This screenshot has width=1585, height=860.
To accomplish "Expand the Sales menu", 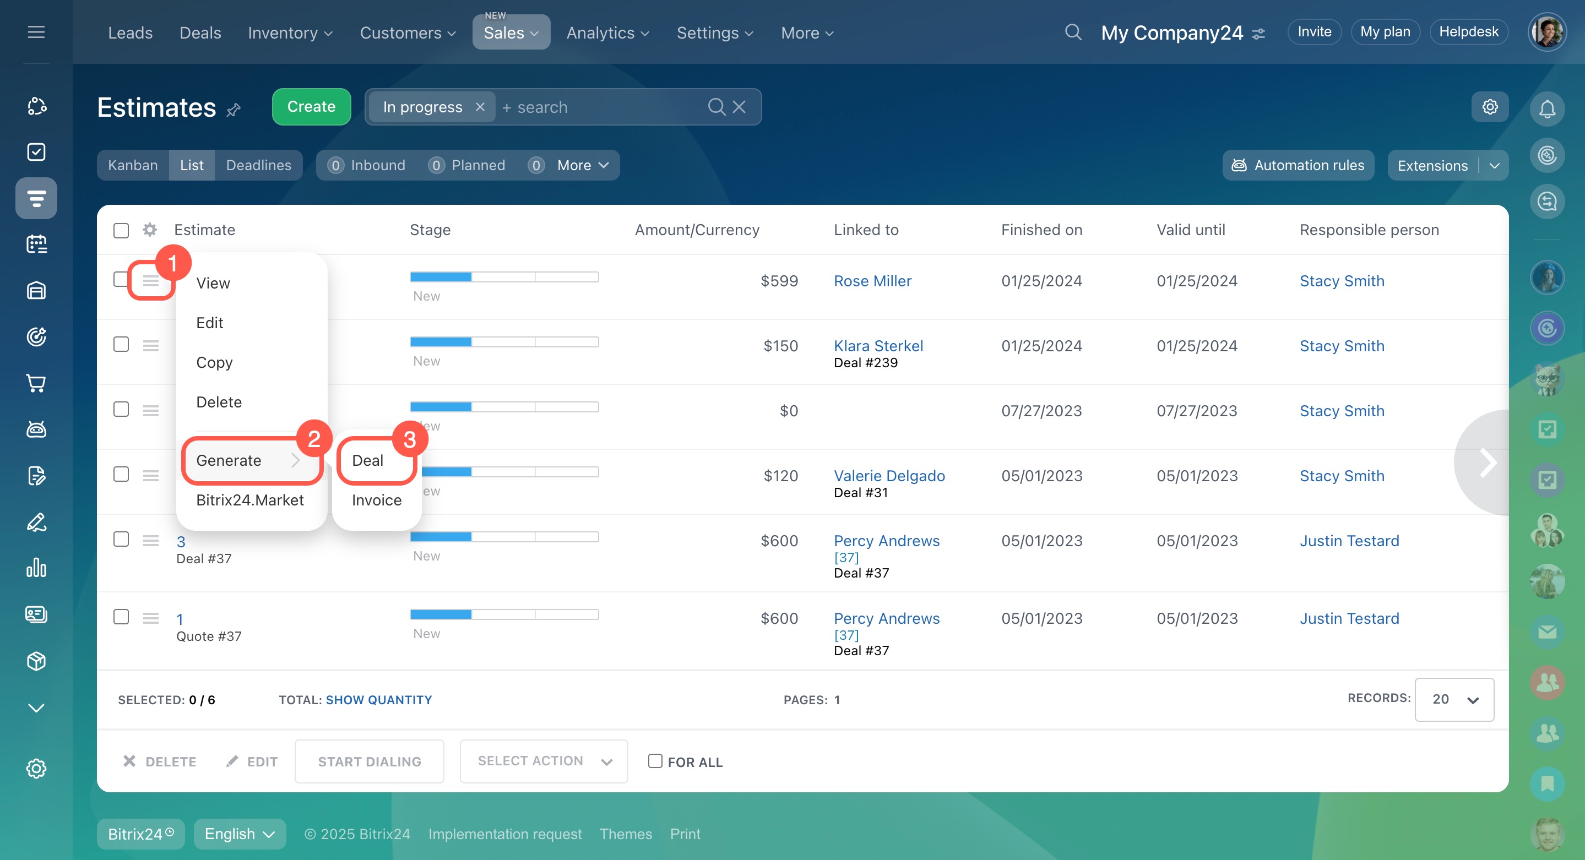I will point(511,32).
